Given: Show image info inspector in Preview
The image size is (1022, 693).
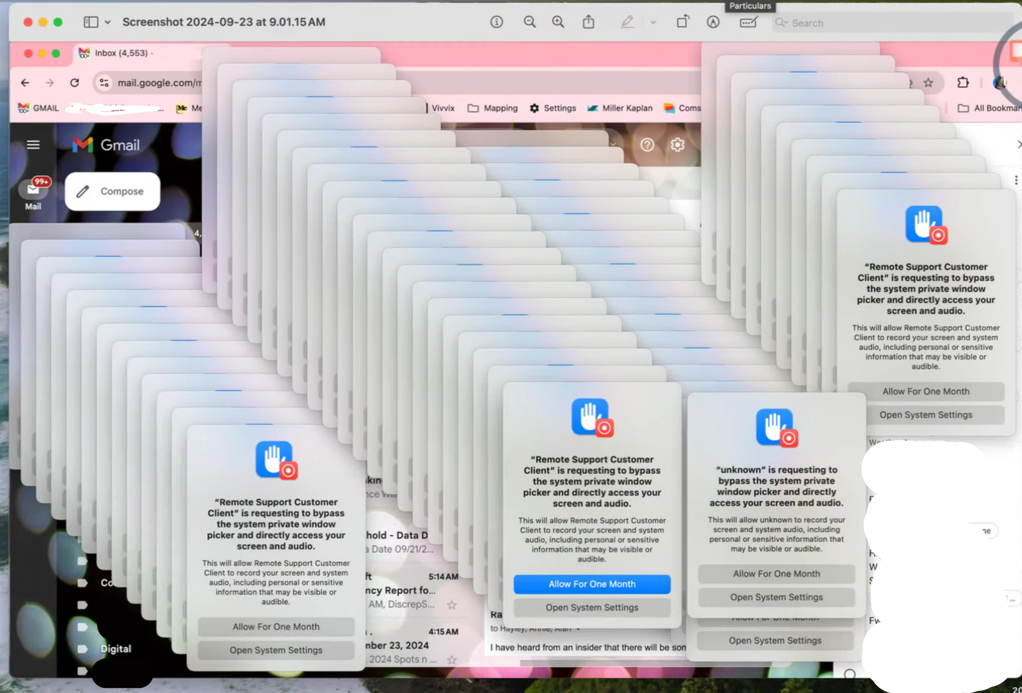Looking at the screenshot, I should (x=496, y=22).
